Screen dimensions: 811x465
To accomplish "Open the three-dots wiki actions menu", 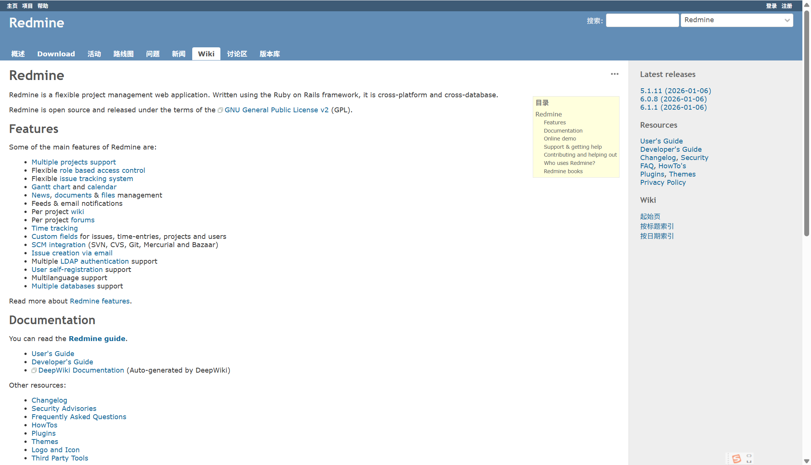I will 614,74.
